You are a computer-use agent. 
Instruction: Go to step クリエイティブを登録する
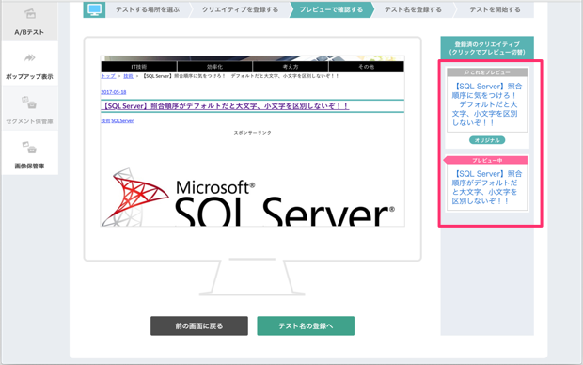[x=240, y=9]
